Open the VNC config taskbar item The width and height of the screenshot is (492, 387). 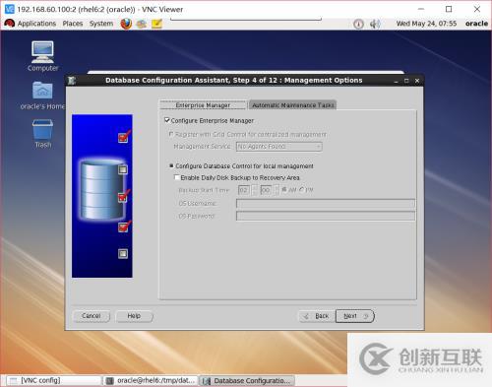click(x=53, y=380)
